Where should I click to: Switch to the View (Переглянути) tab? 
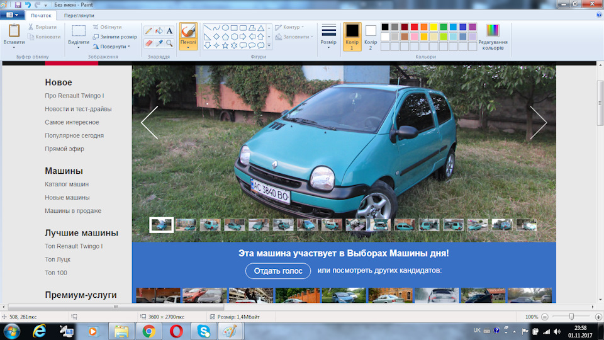79,15
